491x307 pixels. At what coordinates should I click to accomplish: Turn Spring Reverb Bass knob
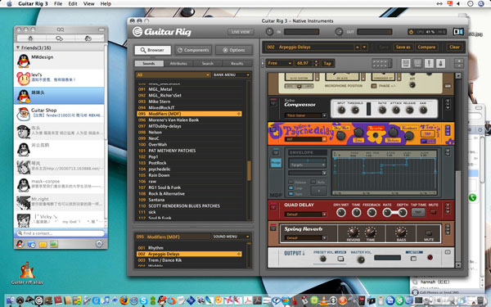[401, 233]
